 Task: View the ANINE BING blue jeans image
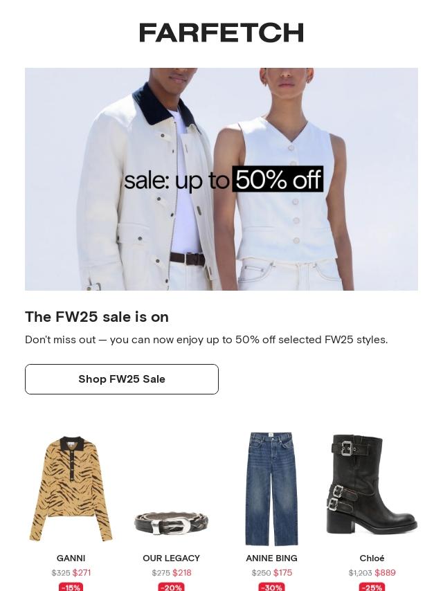(271, 489)
